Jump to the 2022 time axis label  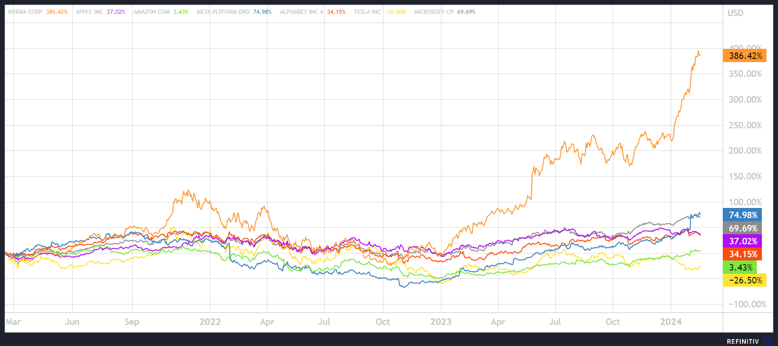(210, 322)
